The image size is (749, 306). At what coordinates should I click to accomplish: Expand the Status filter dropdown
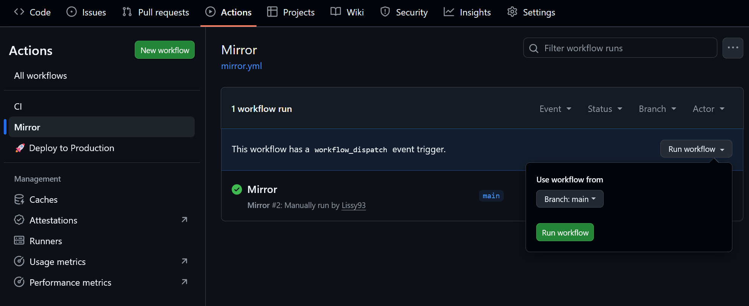(604, 109)
